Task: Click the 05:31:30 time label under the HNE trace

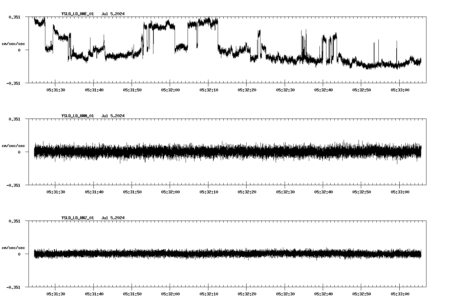Action: point(55,89)
